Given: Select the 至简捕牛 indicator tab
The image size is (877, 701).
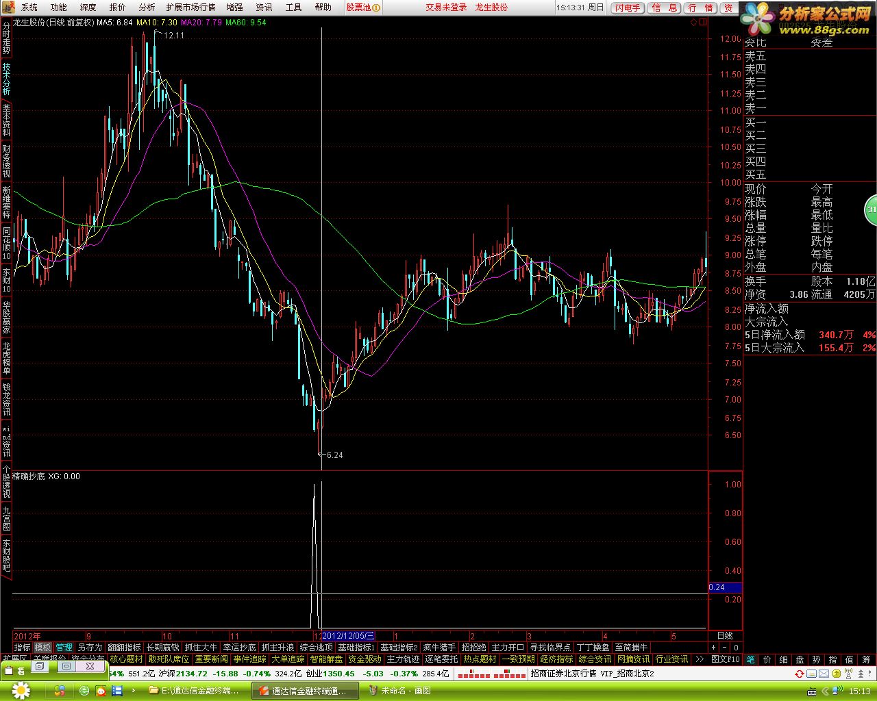Looking at the screenshot, I should click(631, 647).
